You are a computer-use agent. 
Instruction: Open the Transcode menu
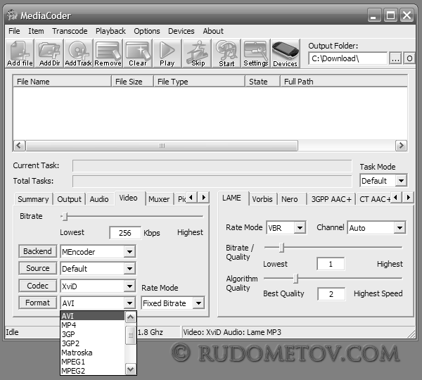[70, 31]
